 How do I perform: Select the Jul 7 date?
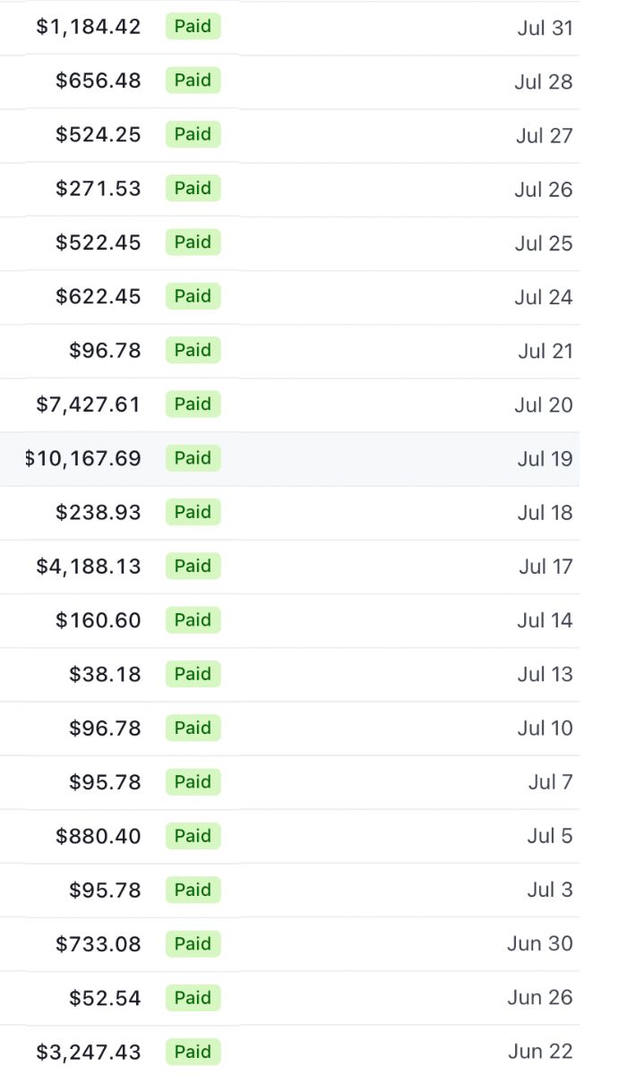[x=550, y=782]
